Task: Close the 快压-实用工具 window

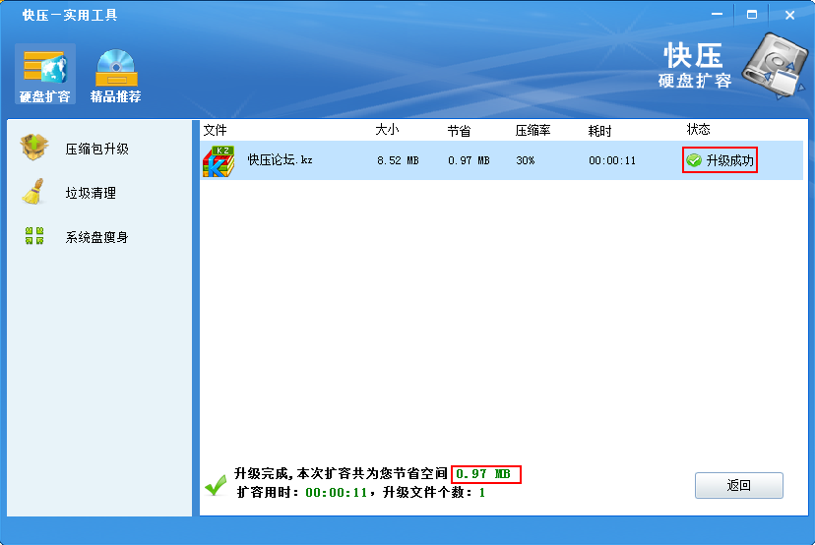Action: [x=789, y=15]
